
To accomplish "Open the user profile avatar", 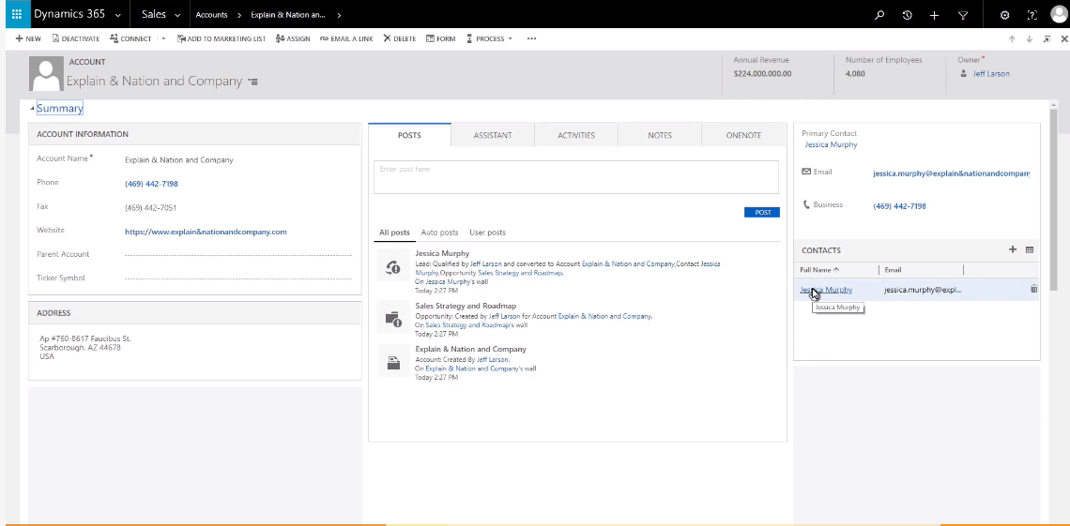I will click(x=1059, y=14).
